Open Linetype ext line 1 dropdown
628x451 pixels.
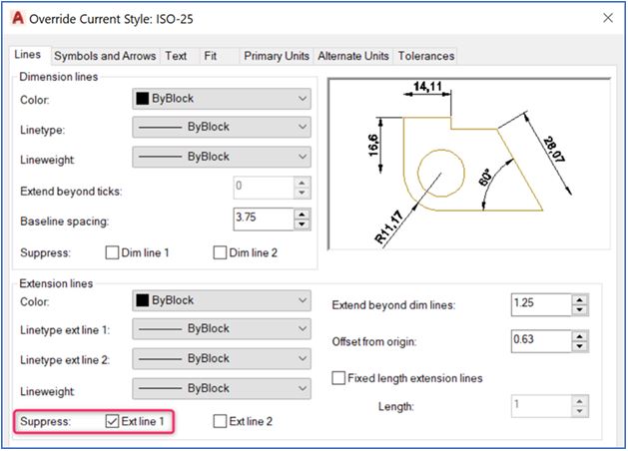[222, 328]
